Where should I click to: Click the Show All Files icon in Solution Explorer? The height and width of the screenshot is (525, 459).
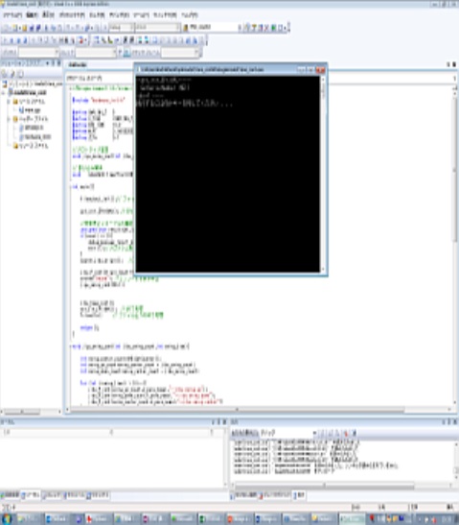pyautogui.click(x=12, y=74)
